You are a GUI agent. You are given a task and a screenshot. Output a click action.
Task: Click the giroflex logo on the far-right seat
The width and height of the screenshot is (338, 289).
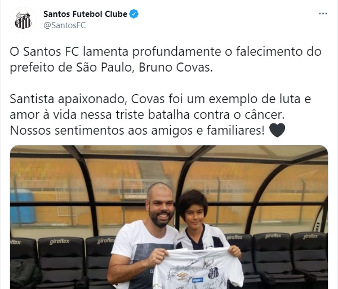point(310,237)
